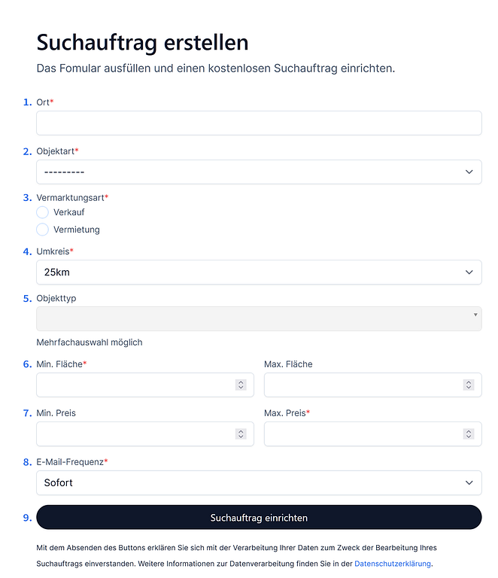Click the Objektart chevron arrow
Image resolution: width=498 pixels, height=578 pixels.
(x=469, y=172)
